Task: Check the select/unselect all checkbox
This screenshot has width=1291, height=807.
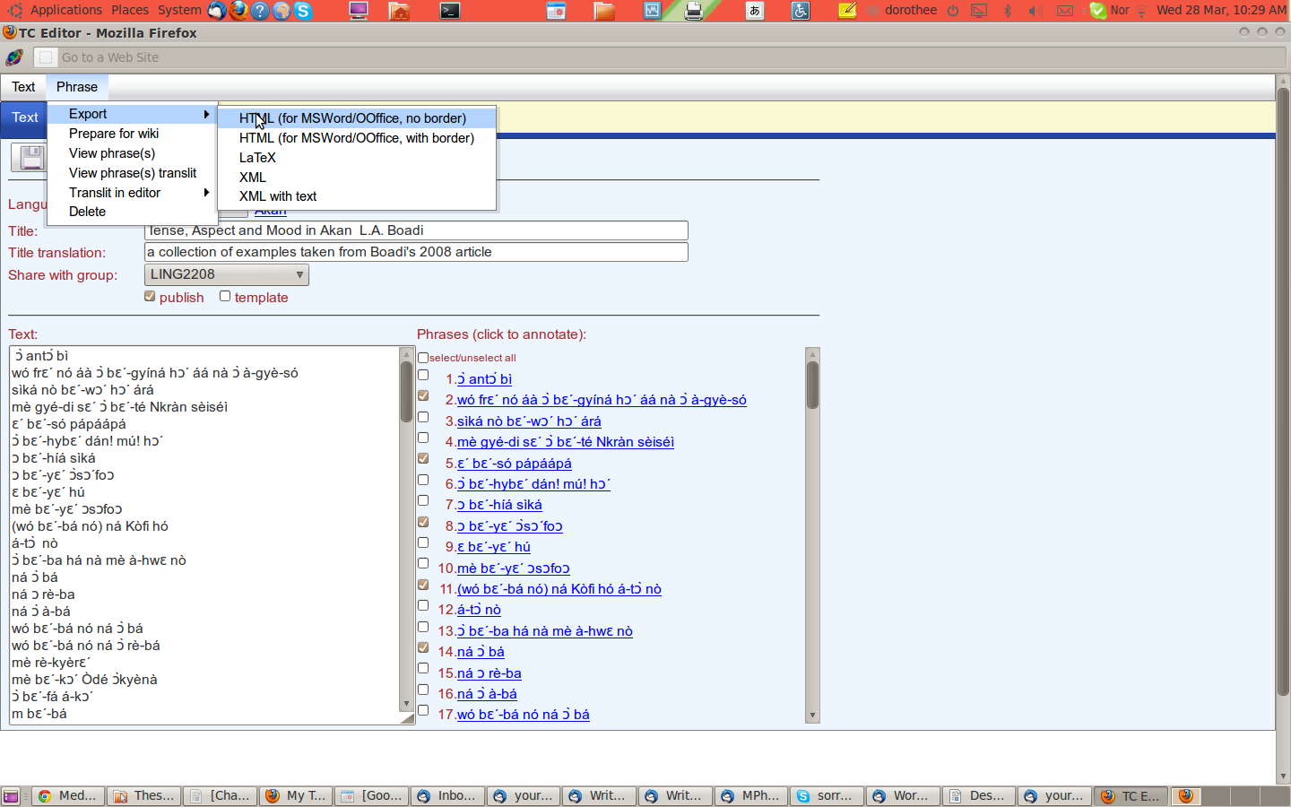Action: pyautogui.click(x=423, y=358)
